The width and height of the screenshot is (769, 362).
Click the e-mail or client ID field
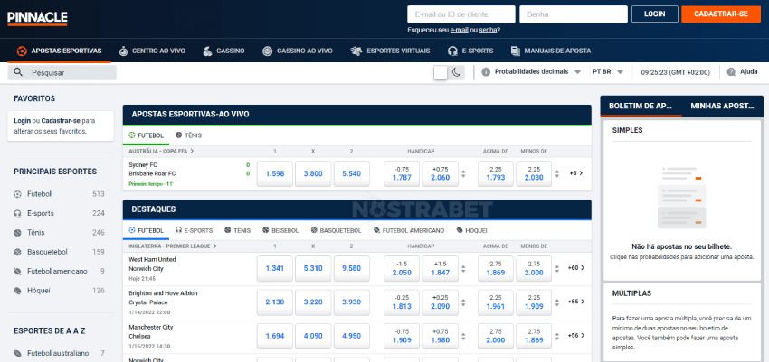click(x=461, y=14)
